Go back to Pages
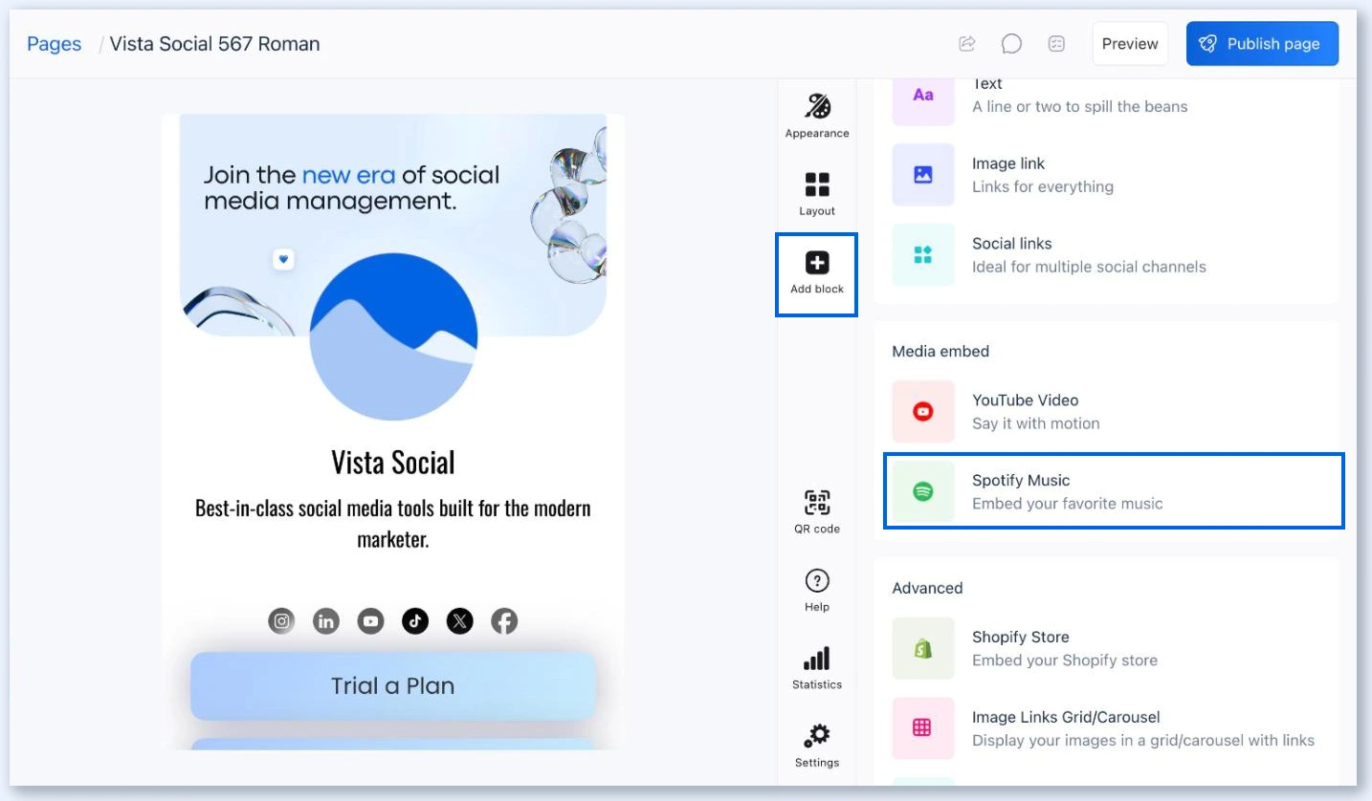Viewport: 1372px width, 801px height. [55, 44]
